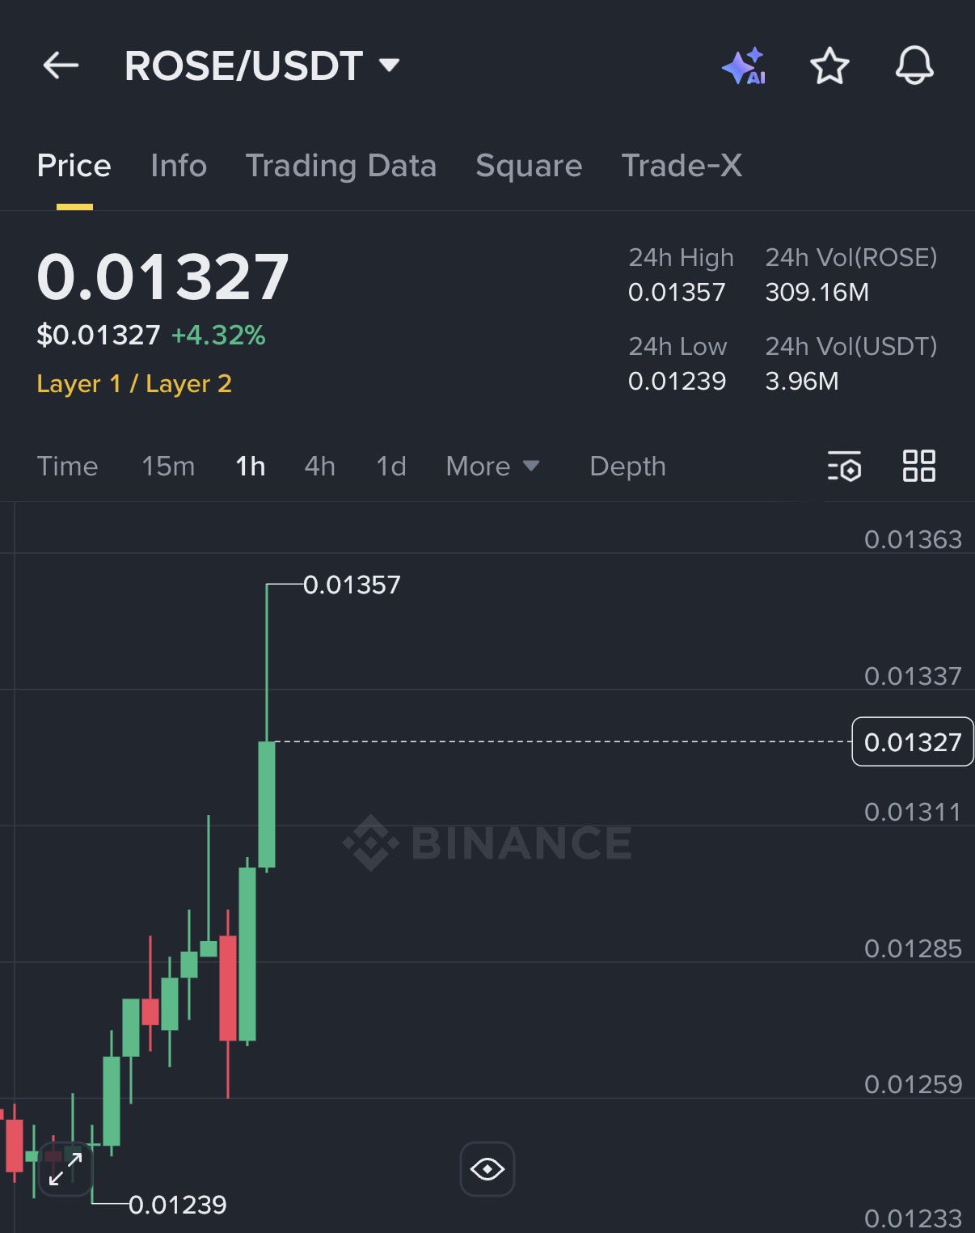Click the current price 0.01327 chart label
The height and width of the screenshot is (1233, 975).
pos(912,741)
